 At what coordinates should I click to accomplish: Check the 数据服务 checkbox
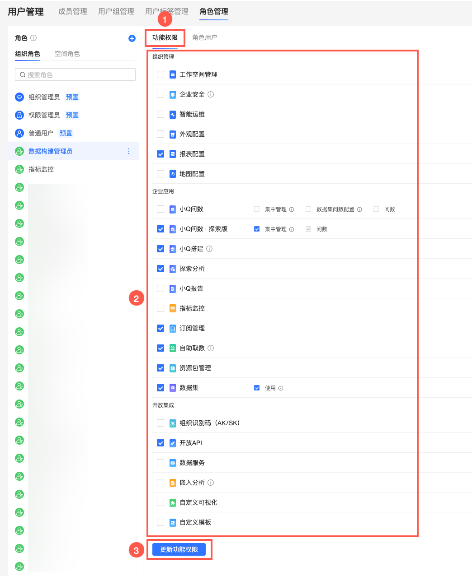point(160,463)
